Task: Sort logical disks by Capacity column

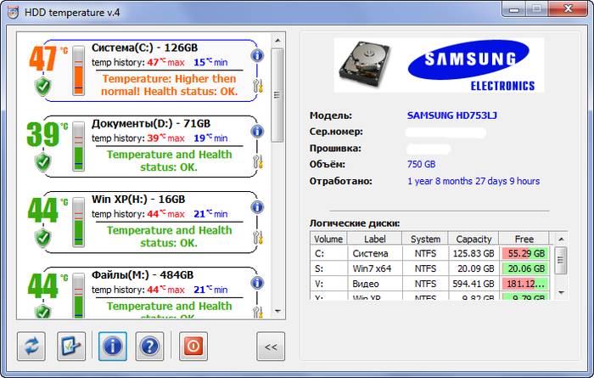Action: pos(473,239)
